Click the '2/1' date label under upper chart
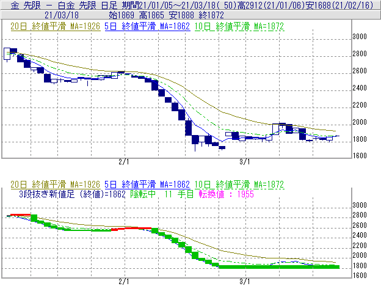The width and height of the screenshot is (381, 289). [124, 162]
